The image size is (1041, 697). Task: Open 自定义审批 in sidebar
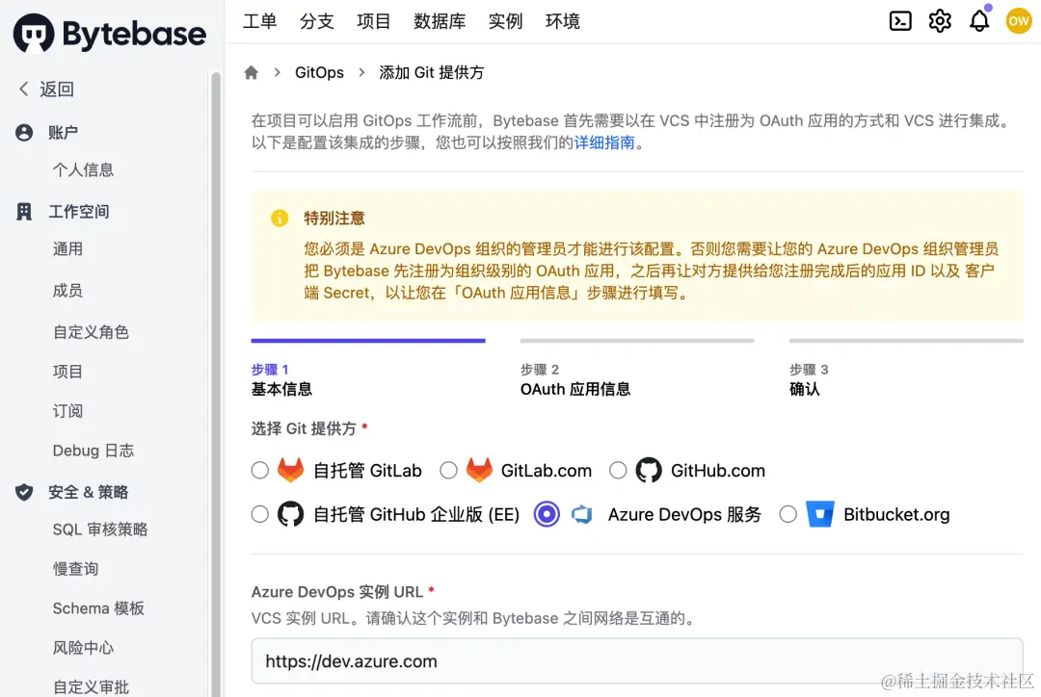click(91, 687)
